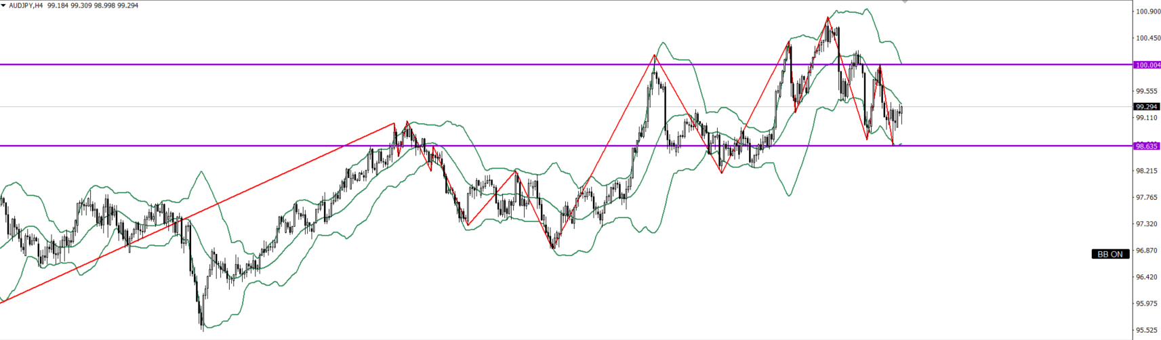Click the chart shift triangle marker at top
1161x340 pixels.
tap(905, 2)
